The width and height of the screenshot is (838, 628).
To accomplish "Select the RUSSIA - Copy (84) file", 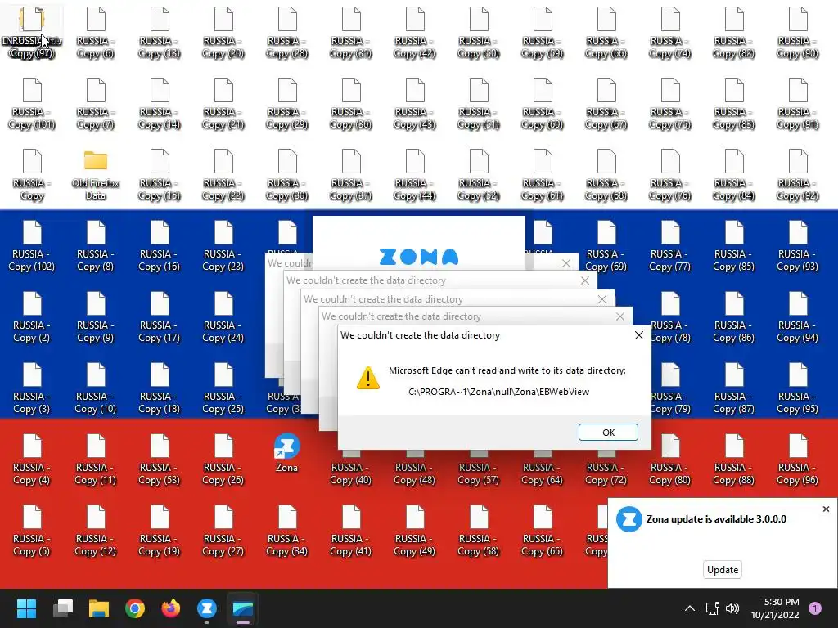I will 734,175.
